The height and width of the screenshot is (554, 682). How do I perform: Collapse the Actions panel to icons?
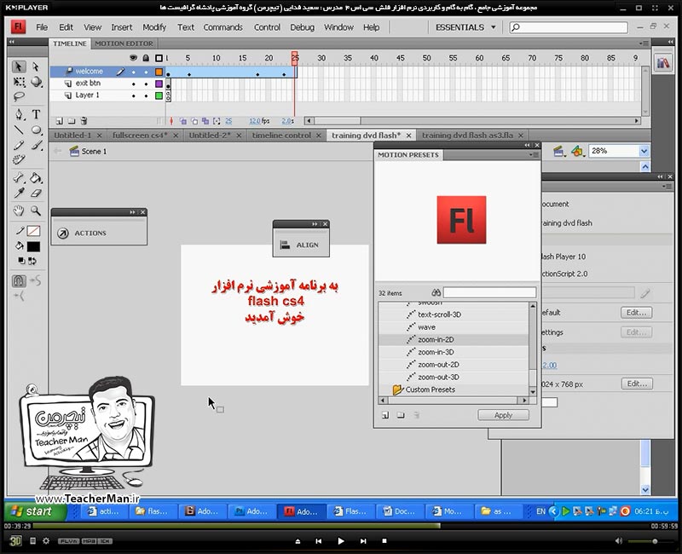[133, 212]
